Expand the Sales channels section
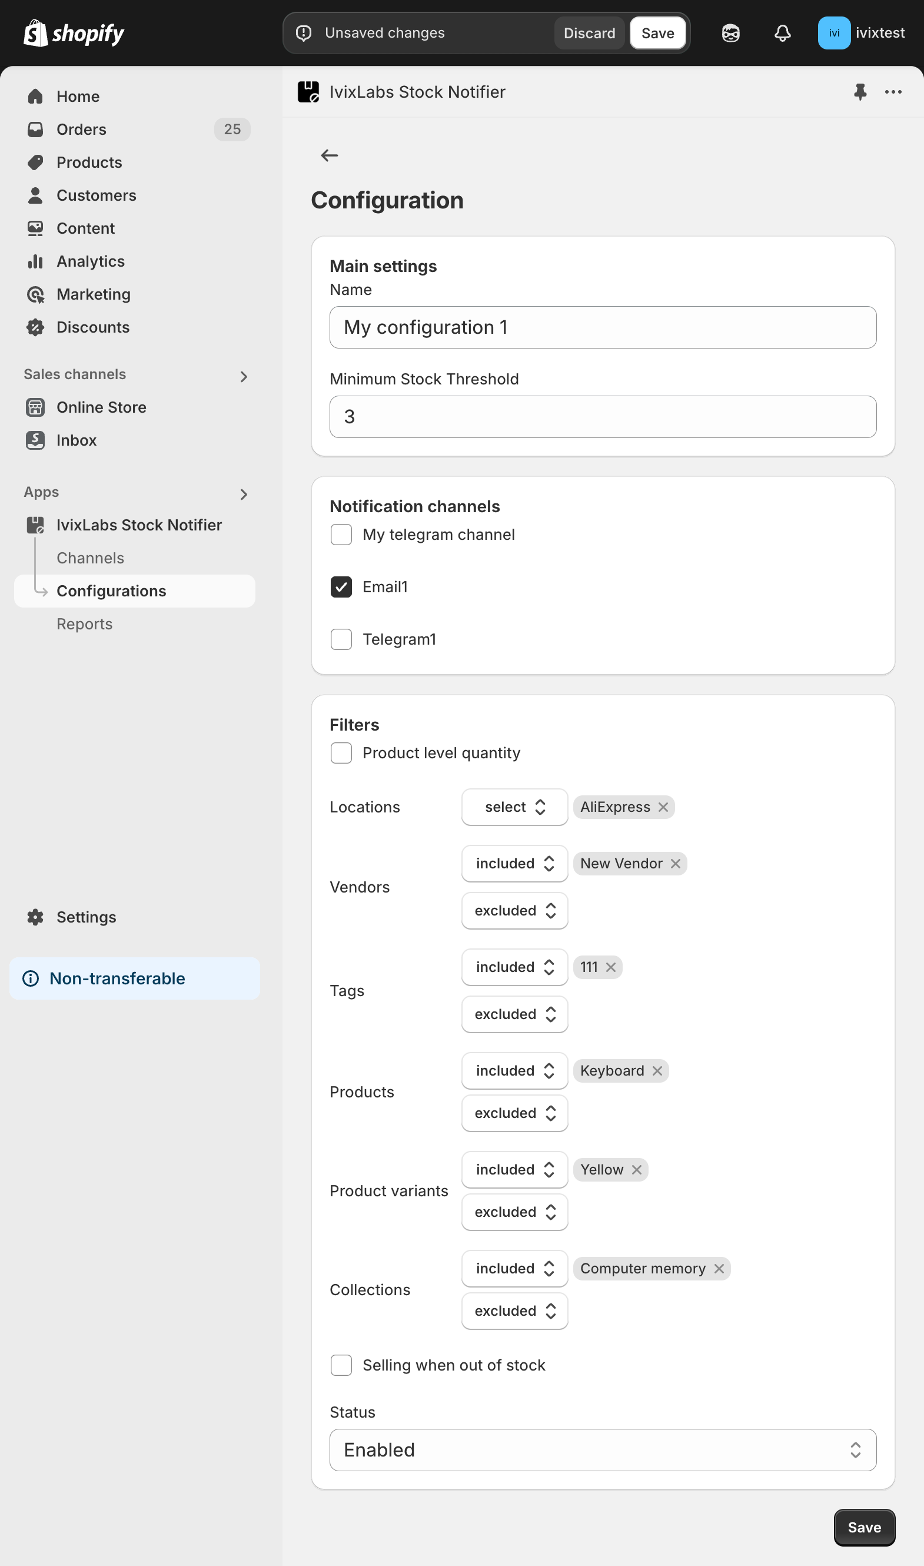Image resolution: width=924 pixels, height=1566 pixels. pyautogui.click(x=244, y=377)
